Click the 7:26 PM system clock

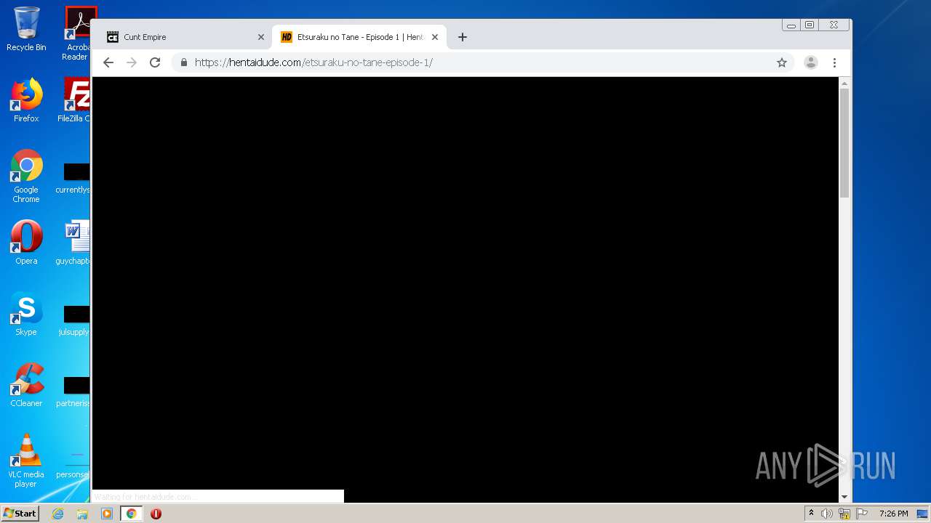coord(893,514)
